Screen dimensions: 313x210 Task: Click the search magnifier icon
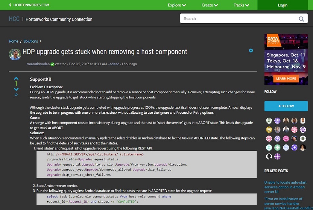(301, 19)
